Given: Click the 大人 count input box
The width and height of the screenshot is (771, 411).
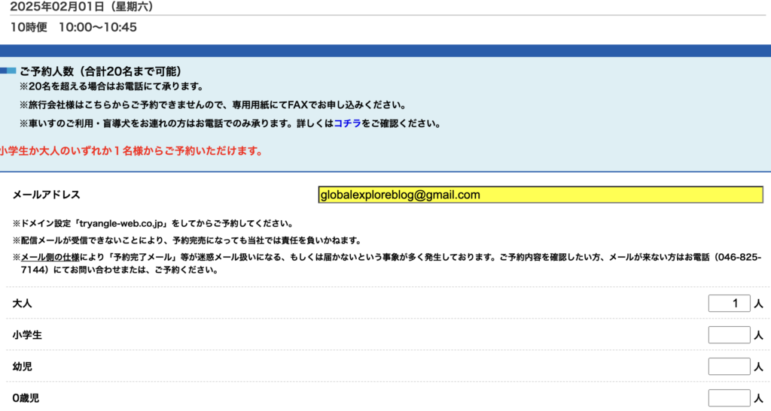Looking at the screenshot, I should click(729, 304).
